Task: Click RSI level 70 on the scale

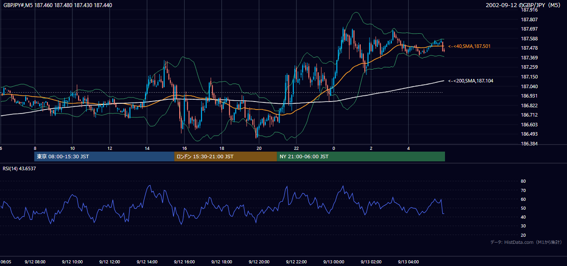Action: (523, 190)
